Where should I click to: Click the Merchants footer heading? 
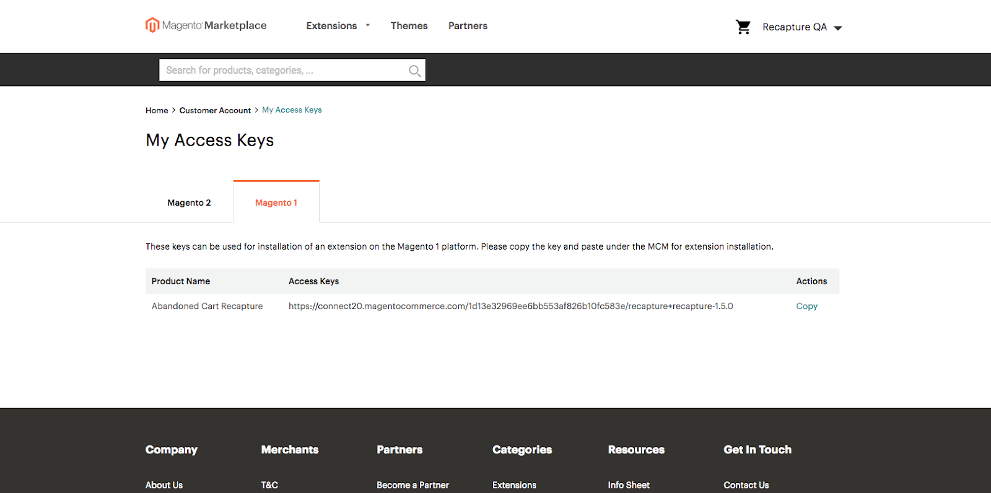coord(290,450)
